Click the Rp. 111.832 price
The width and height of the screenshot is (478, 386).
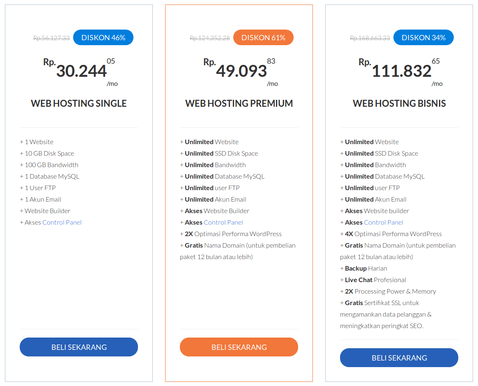400,71
